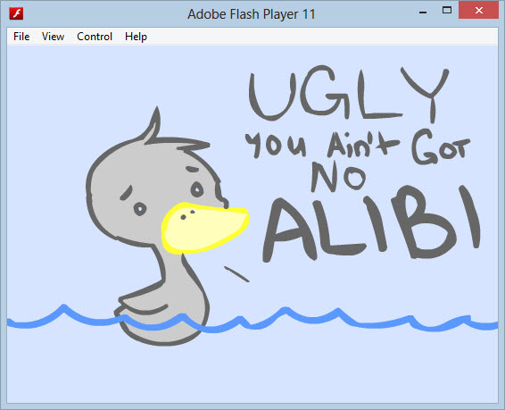This screenshot has height=410, width=505.
Task: Click the duck's left eye
Action: tap(140, 209)
